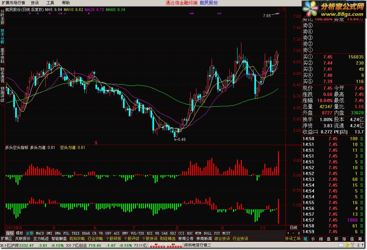
Task: Open 个股研报 link
Action: 113,239
